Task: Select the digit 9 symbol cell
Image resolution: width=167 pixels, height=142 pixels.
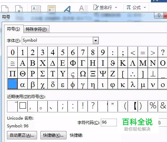Action: pyautogui.click(x=103, y=52)
